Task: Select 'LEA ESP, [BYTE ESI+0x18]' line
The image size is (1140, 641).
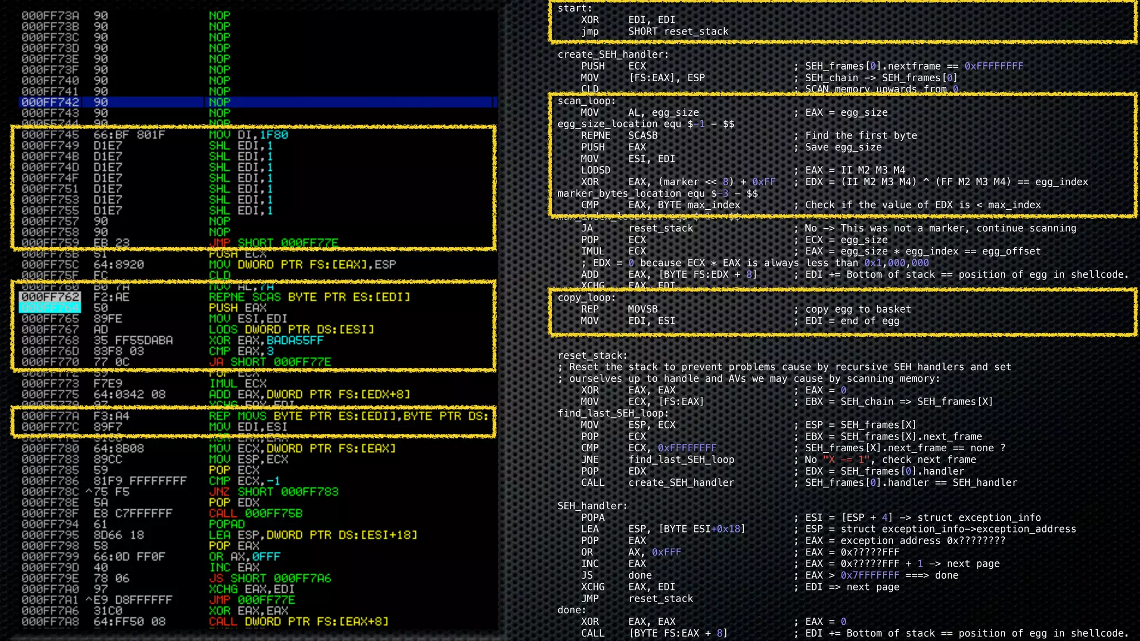Action: 663,529
